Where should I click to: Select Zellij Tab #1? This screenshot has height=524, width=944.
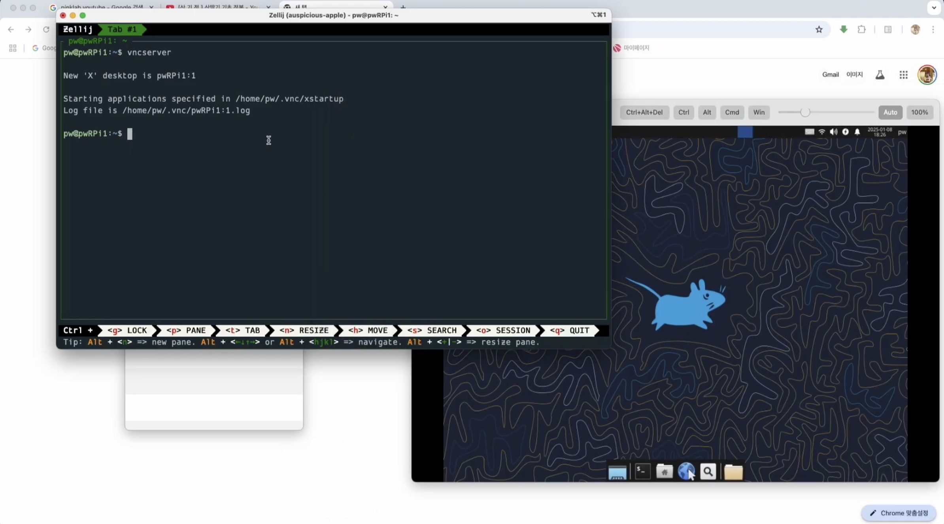pos(122,29)
